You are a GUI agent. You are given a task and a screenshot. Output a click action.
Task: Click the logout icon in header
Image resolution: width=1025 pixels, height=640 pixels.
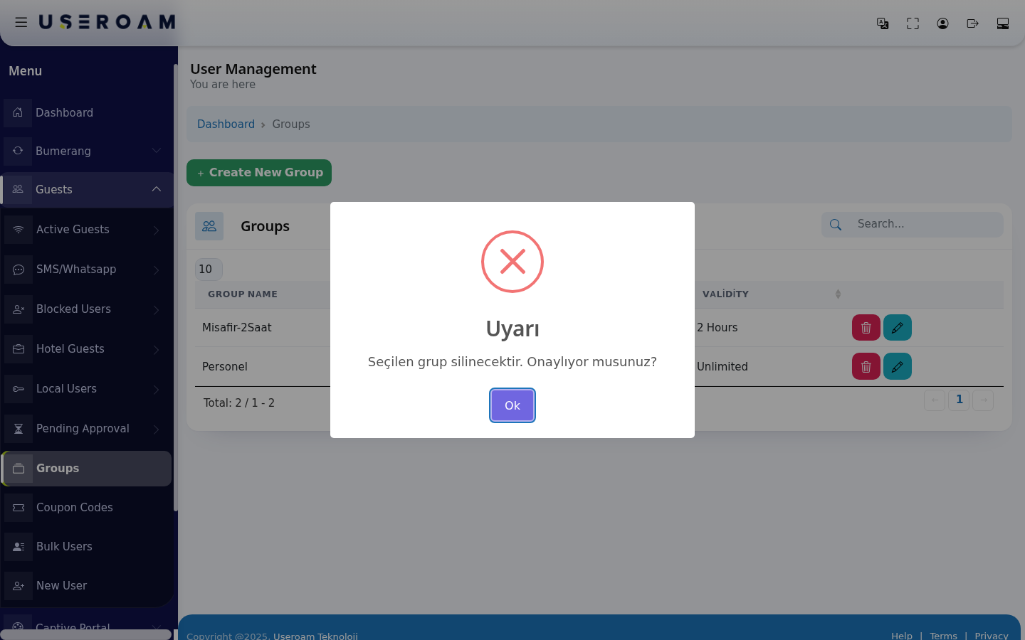pos(972,23)
